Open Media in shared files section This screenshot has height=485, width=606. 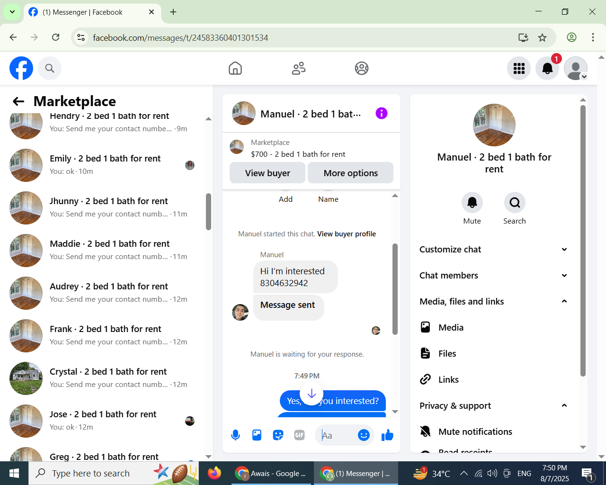tap(495, 327)
